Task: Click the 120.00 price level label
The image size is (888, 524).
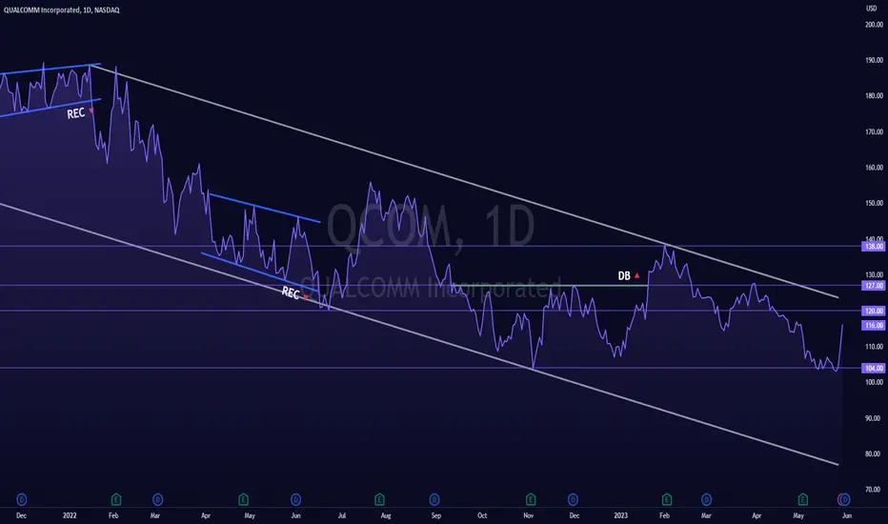Action: coord(873,311)
